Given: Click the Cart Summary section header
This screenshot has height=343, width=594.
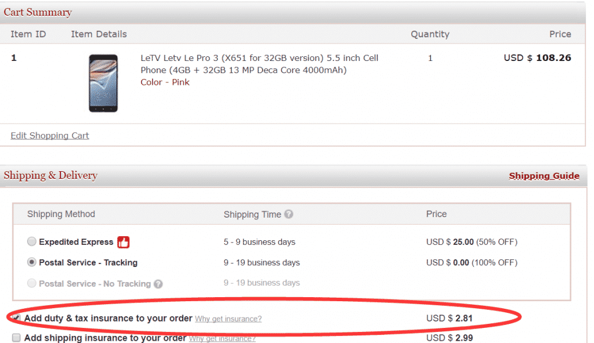Looking at the screenshot, I should tap(38, 12).
